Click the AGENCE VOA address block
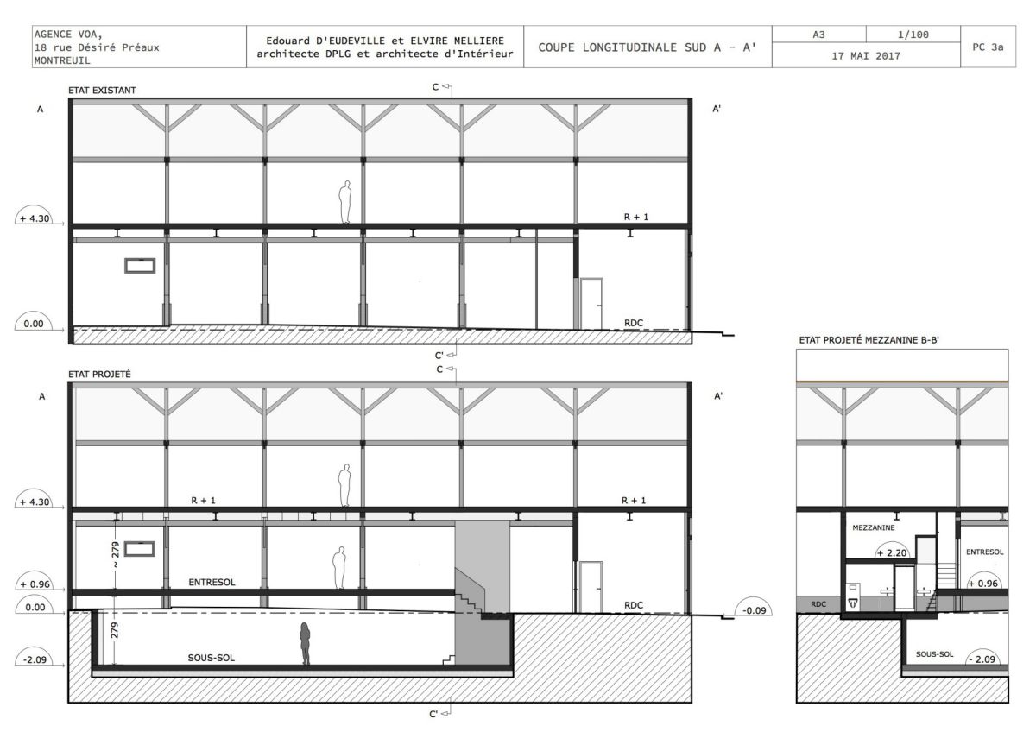 pos(95,47)
